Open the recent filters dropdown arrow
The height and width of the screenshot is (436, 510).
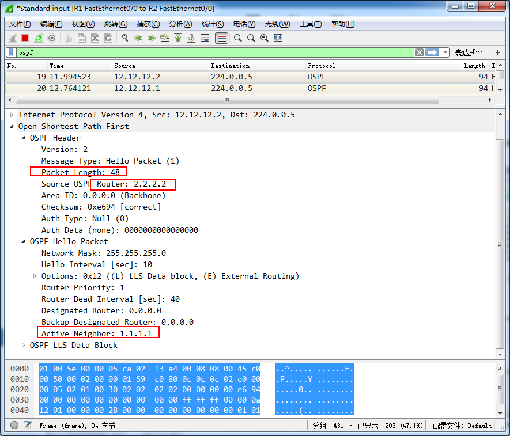pos(445,52)
